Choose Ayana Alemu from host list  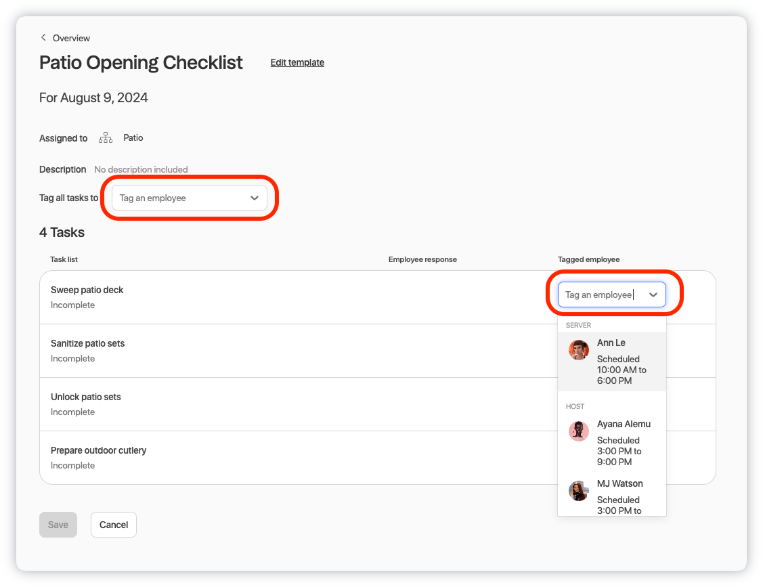[623, 425]
